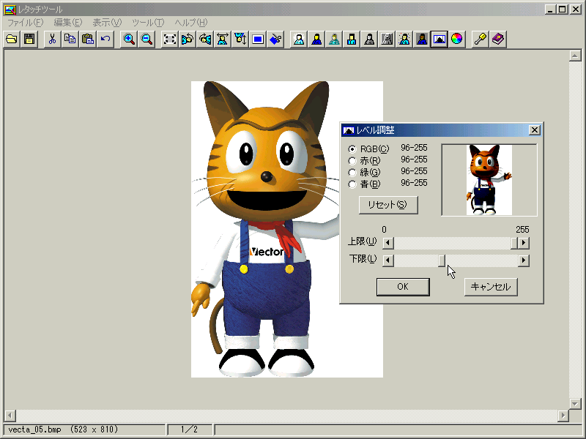Maximize the レタッチツール window
Screen dimensions: 586x439
tap(562, 10)
